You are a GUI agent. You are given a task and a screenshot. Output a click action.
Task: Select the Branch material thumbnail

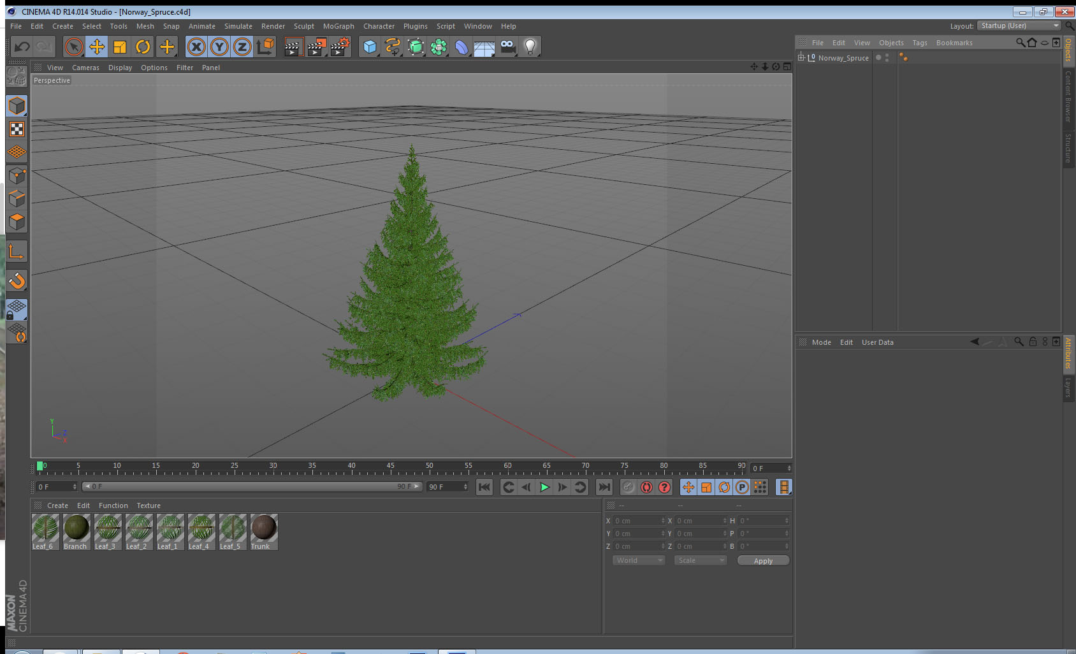pos(76,532)
